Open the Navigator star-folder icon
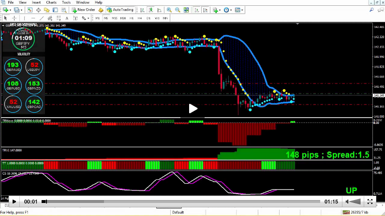 (46, 10)
